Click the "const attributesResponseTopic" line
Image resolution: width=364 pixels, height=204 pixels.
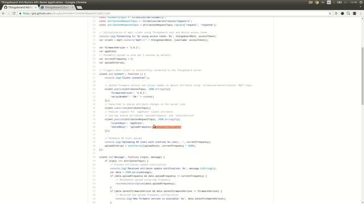click(158, 25)
